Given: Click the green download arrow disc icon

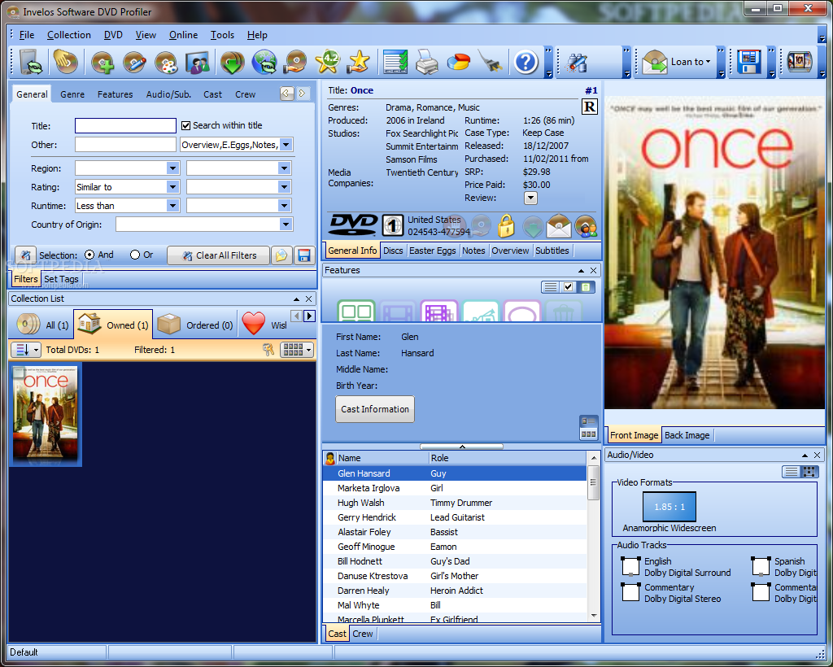Looking at the screenshot, I should coord(232,62).
